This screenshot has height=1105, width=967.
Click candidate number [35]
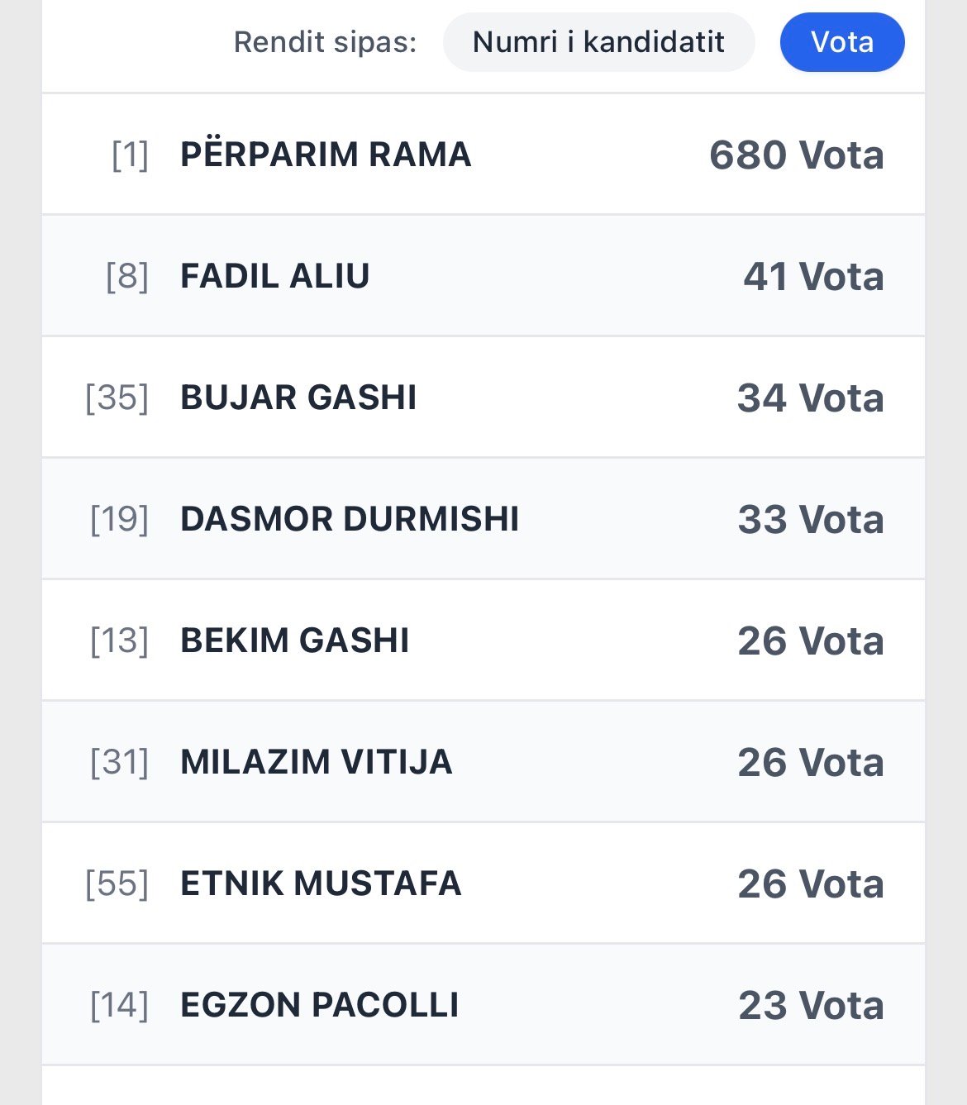(117, 398)
